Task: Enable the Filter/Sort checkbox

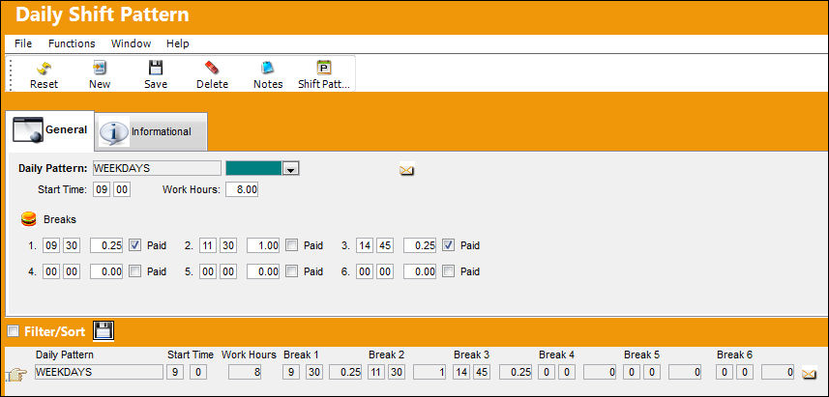Action: tap(14, 331)
